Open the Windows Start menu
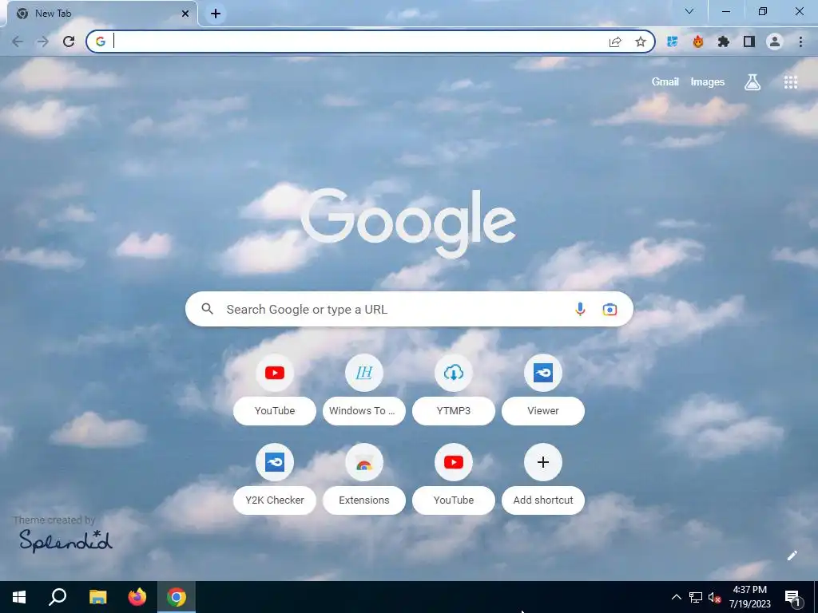Screen dimensions: 818x613 point(19,597)
